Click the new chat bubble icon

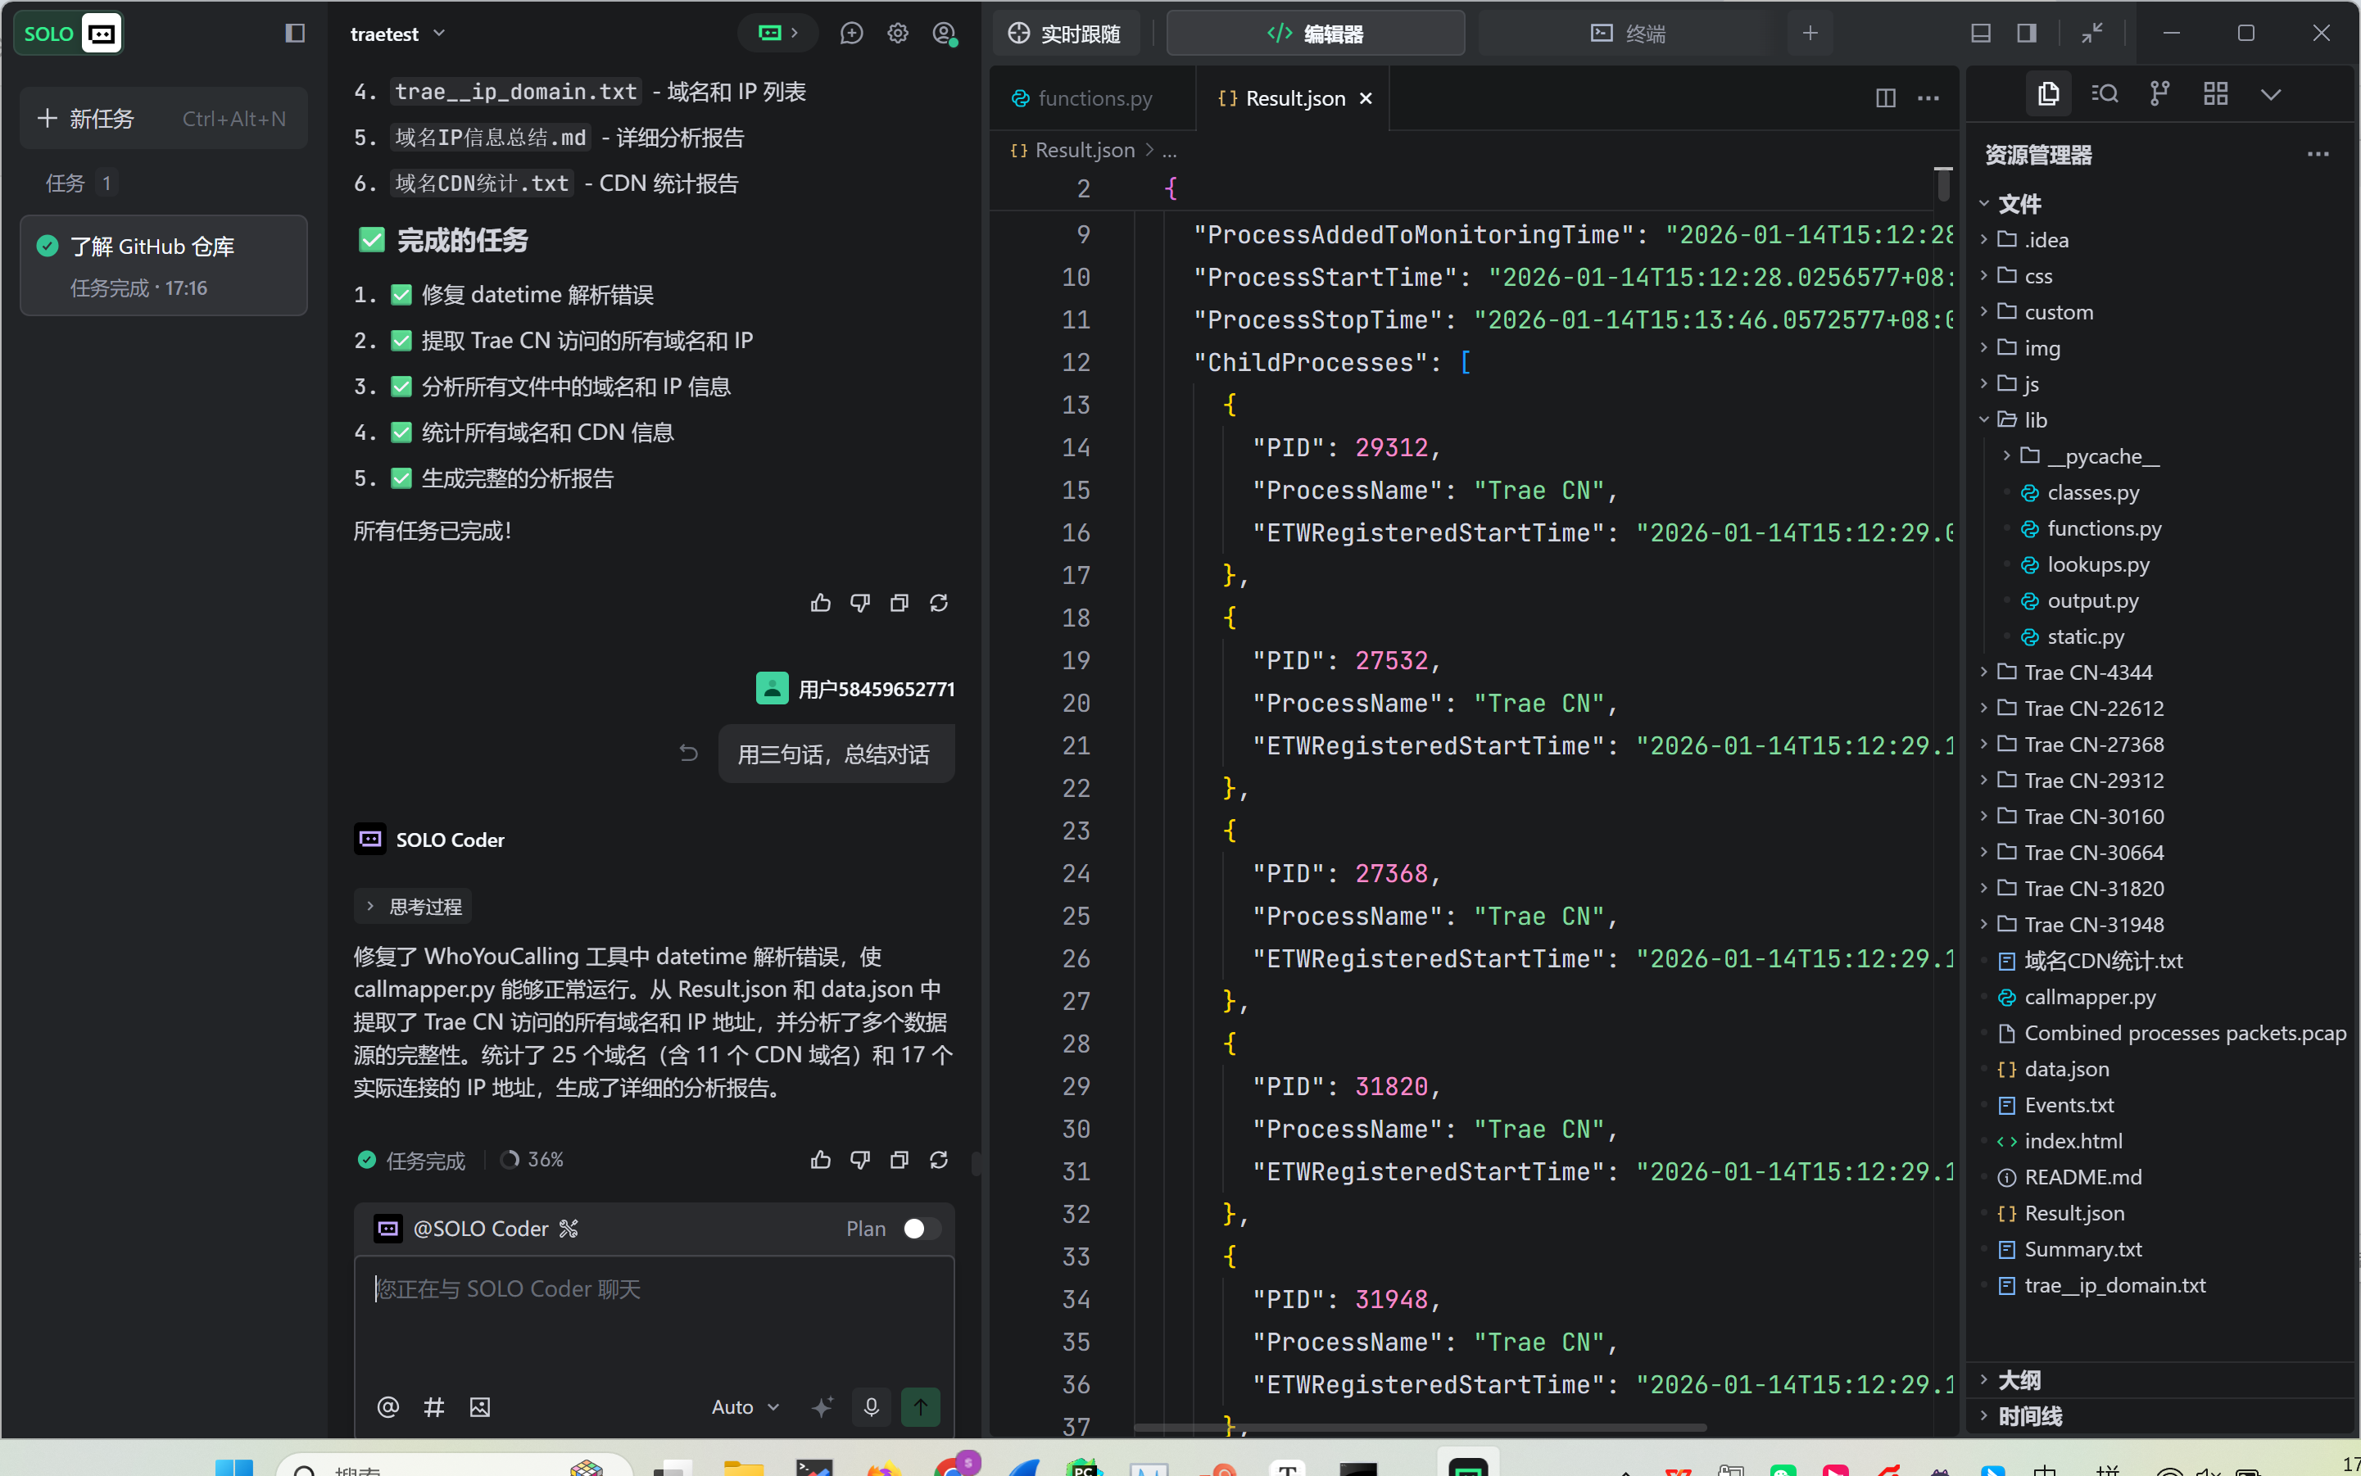(x=851, y=34)
